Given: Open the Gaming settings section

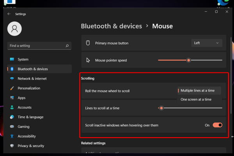Looking at the screenshot, I should coord(23,127).
